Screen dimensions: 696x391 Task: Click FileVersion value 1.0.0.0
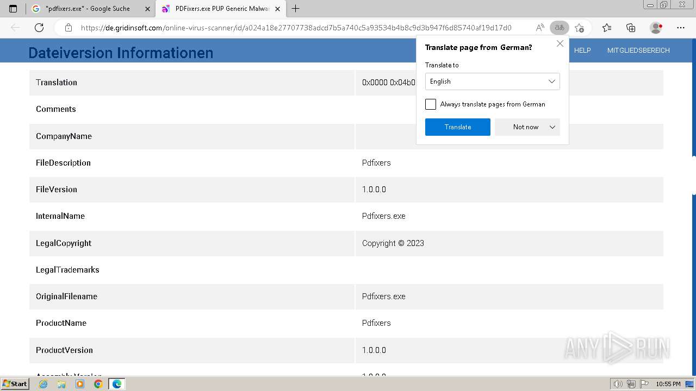[x=374, y=190]
